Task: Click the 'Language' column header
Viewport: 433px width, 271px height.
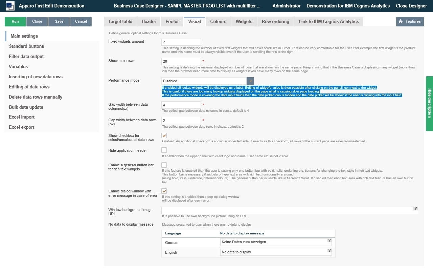Action: (173, 233)
